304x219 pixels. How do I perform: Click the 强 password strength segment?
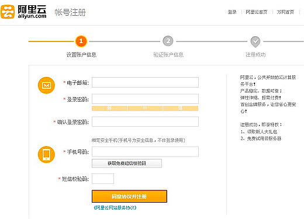[x=181, y=108]
